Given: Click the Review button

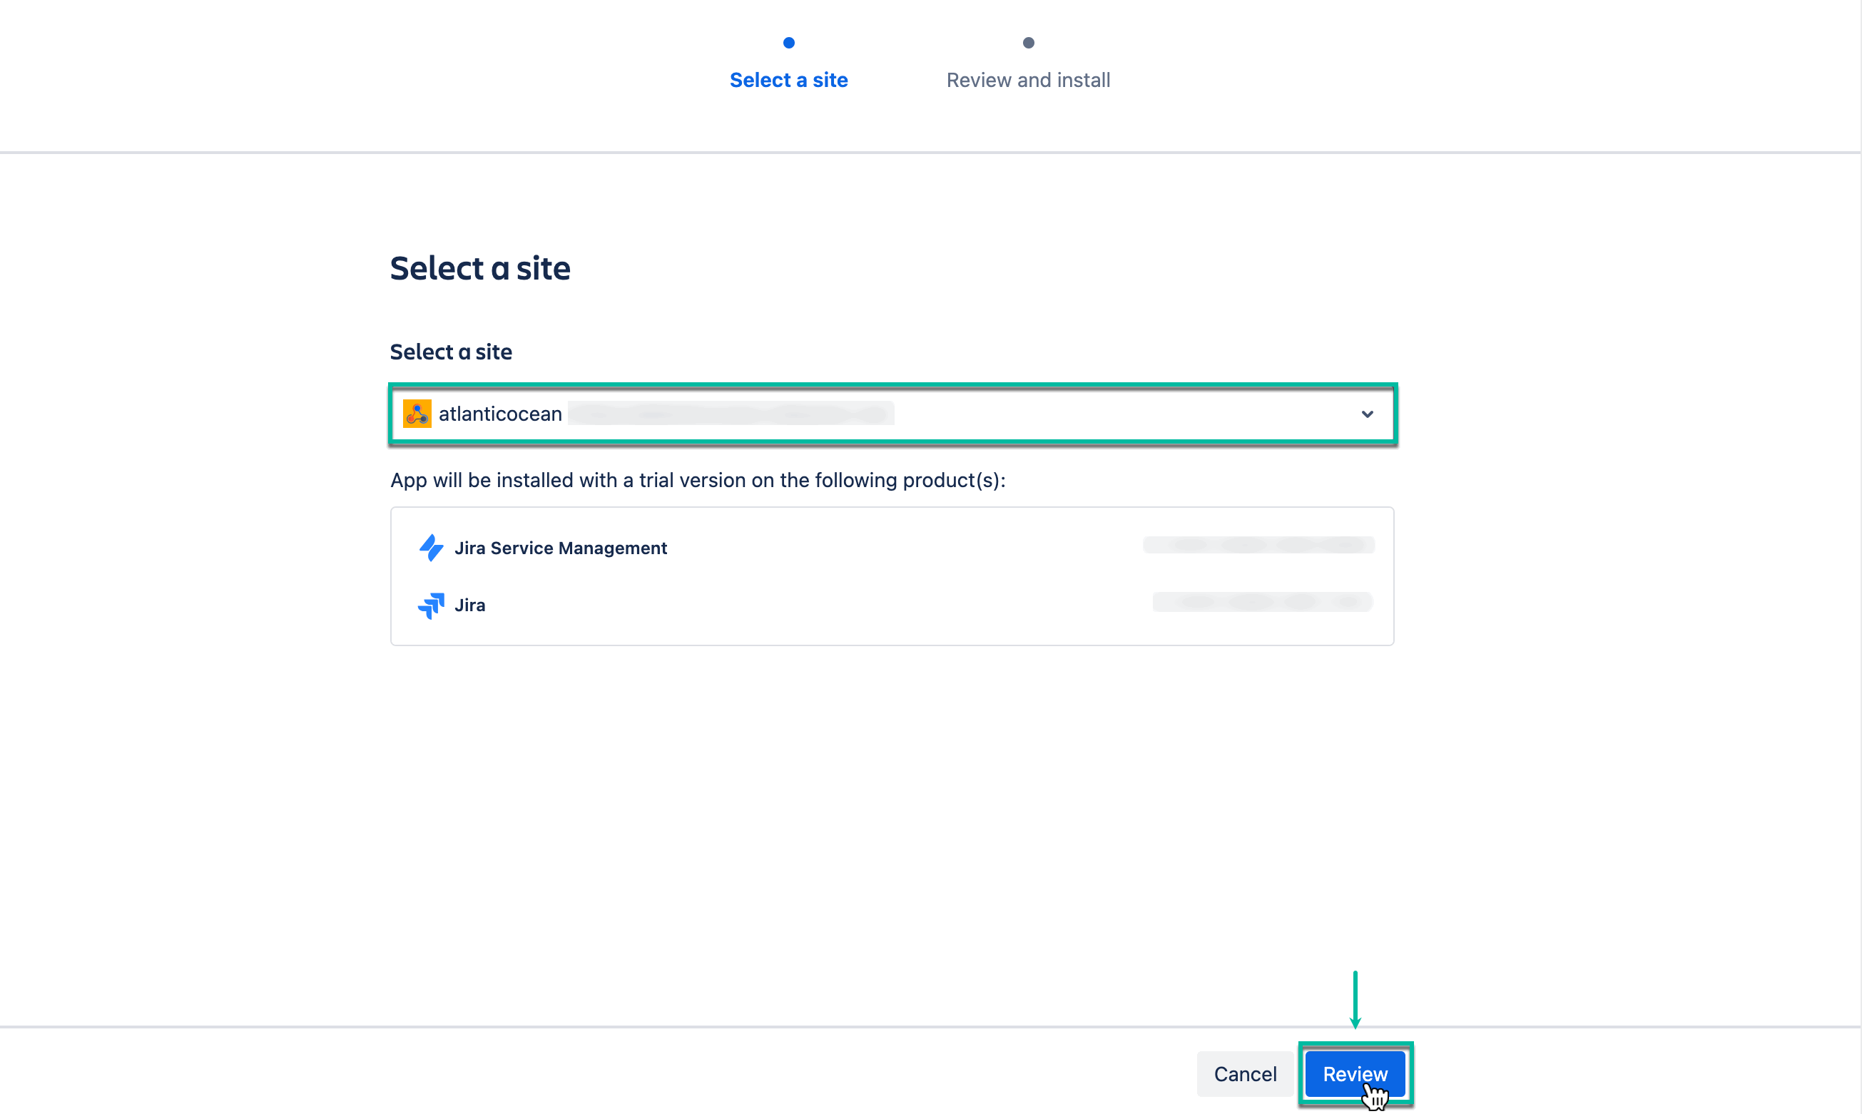Looking at the screenshot, I should 1355,1073.
